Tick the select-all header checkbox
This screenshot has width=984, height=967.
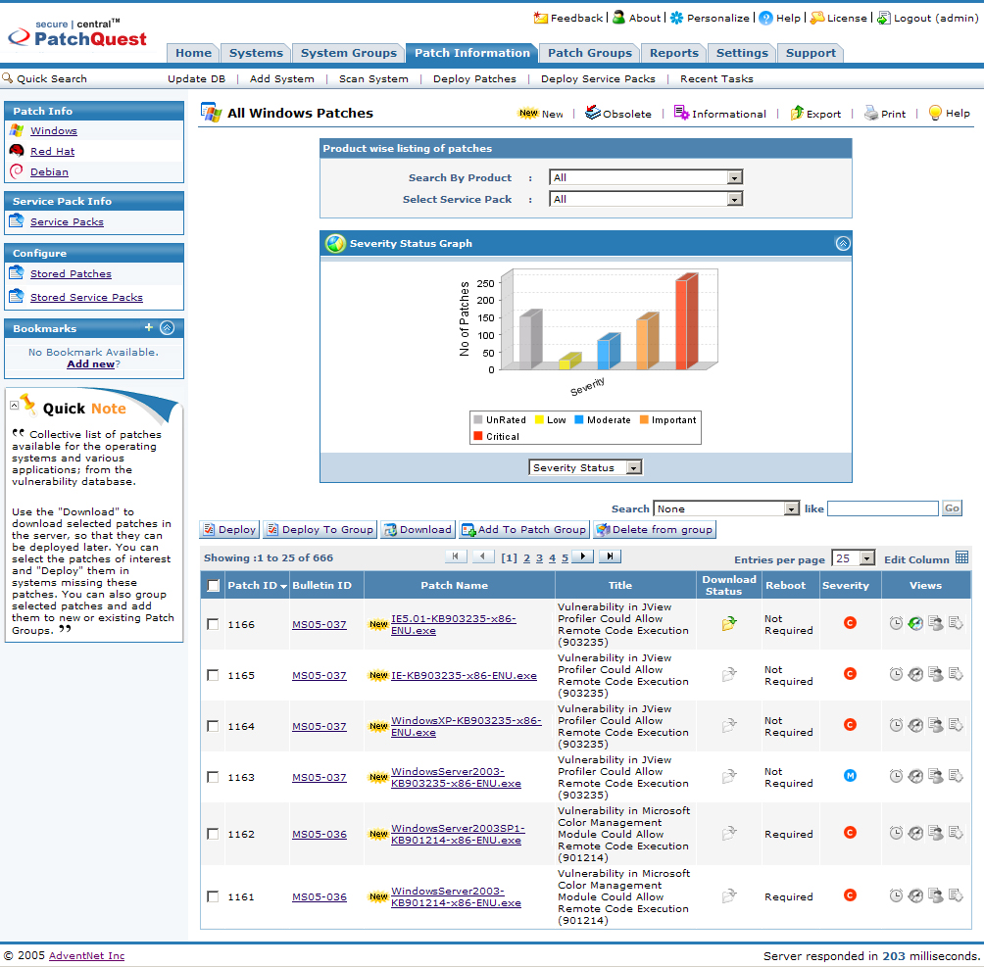[x=214, y=586]
